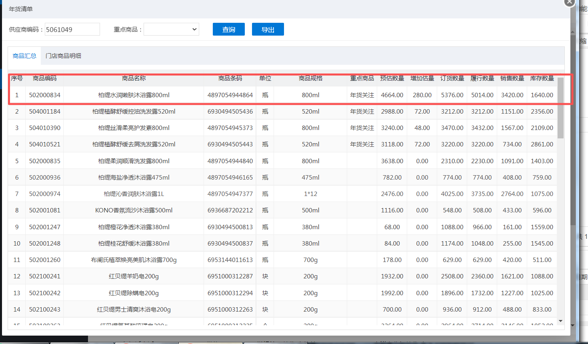Select row 柏缇水润嫩肤沐浴露800ml
This screenshot has height=344, width=588.
pos(134,95)
